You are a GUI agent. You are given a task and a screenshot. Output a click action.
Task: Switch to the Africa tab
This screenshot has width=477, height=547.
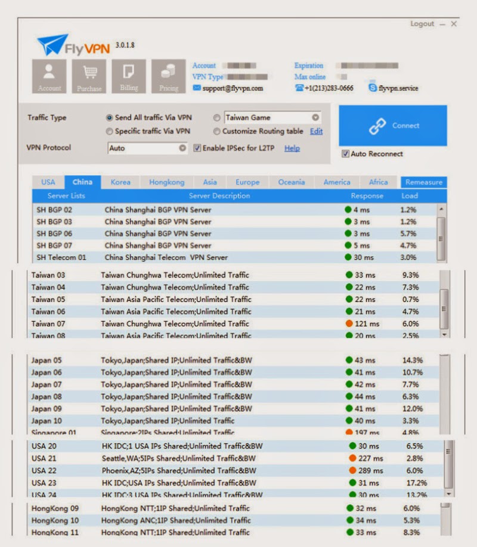click(x=379, y=182)
